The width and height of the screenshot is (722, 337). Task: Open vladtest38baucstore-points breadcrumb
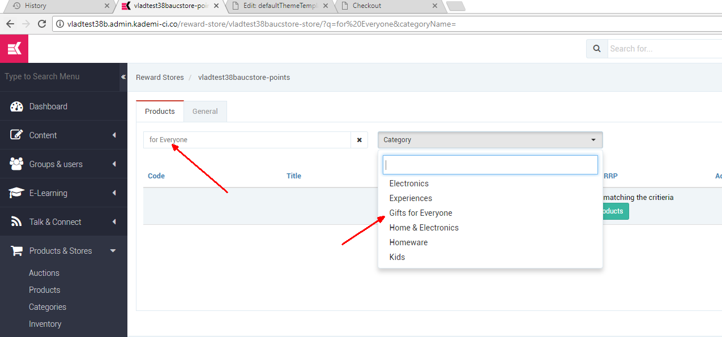[x=244, y=78]
